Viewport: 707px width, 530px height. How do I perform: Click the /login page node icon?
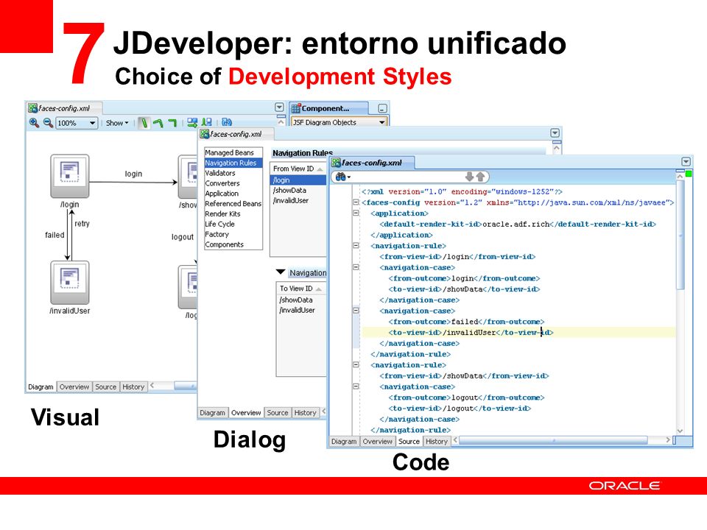click(70, 176)
